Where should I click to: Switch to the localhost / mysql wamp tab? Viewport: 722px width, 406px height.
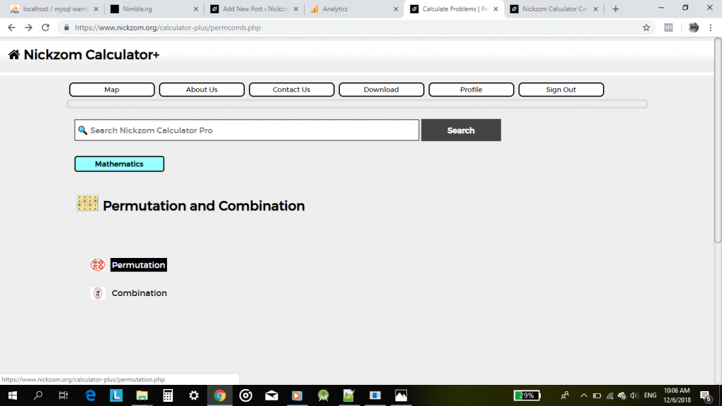click(x=55, y=8)
